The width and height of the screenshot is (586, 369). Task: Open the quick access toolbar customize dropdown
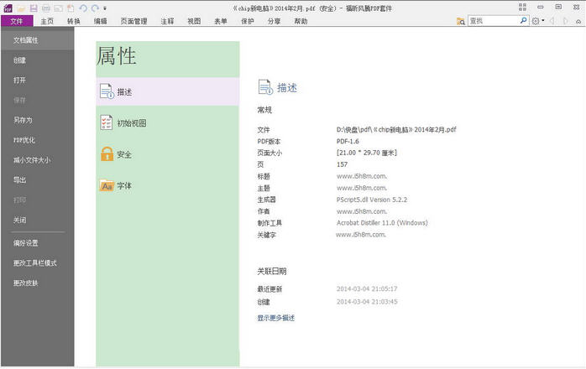tap(105, 8)
